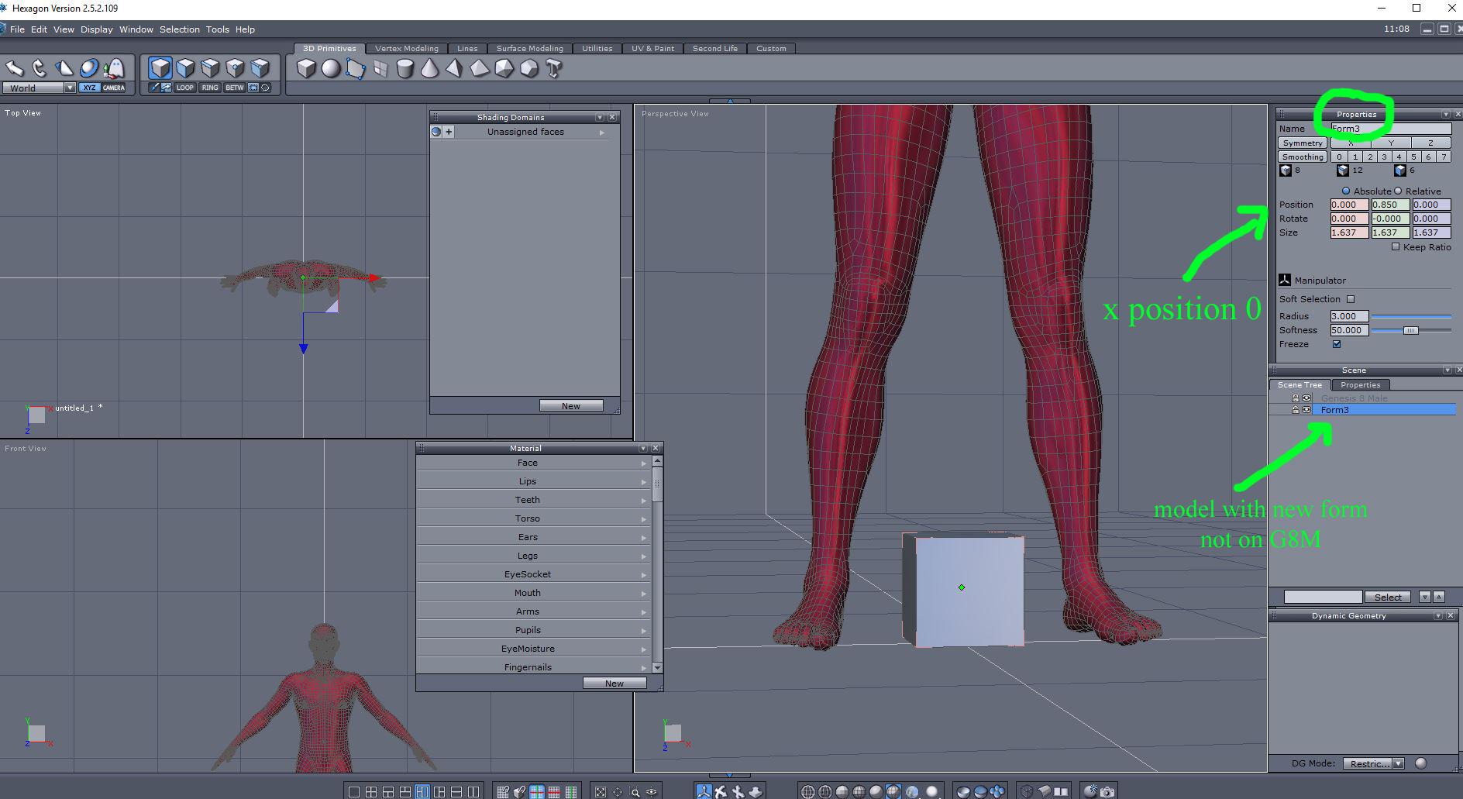The width and height of the screenshot is (1463, 799).
Task: Expand the Legs material entry
Action: click(643, 556)
